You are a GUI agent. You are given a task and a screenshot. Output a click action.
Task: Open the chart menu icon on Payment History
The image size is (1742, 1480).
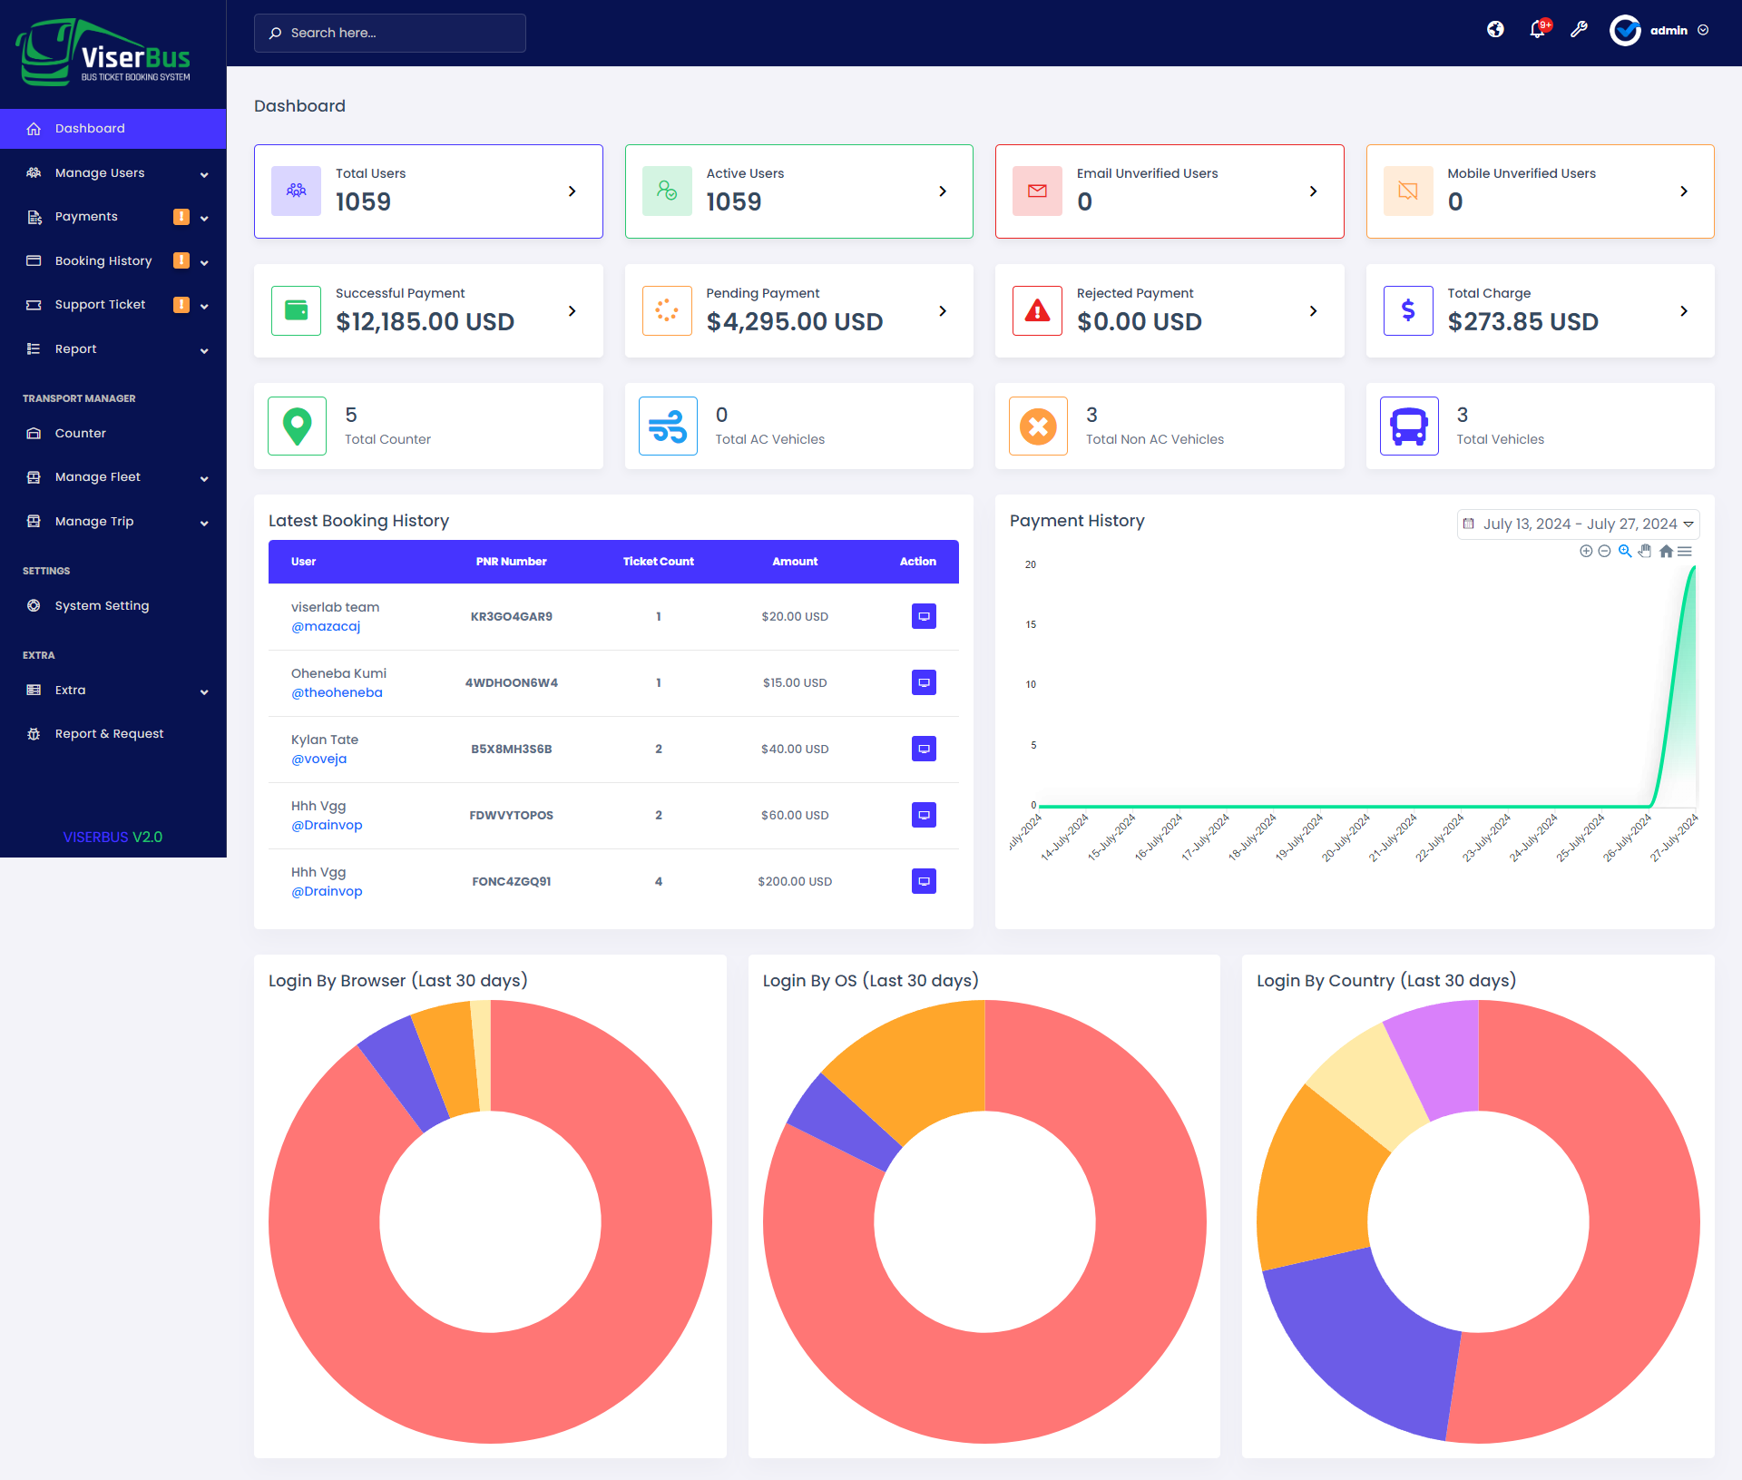(x=1685, y=551)
